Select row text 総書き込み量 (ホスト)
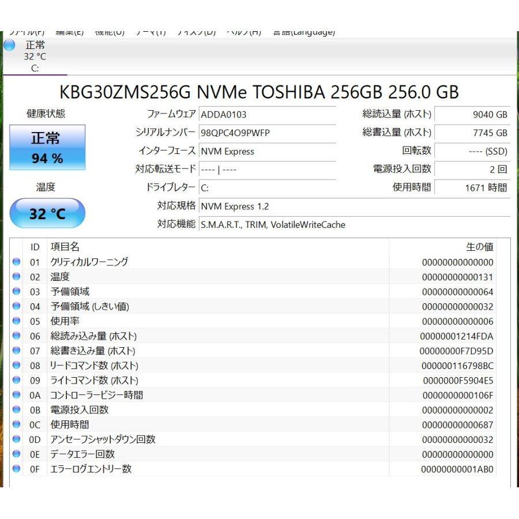Screen dimensions: 519x519 tap(93, 351)
